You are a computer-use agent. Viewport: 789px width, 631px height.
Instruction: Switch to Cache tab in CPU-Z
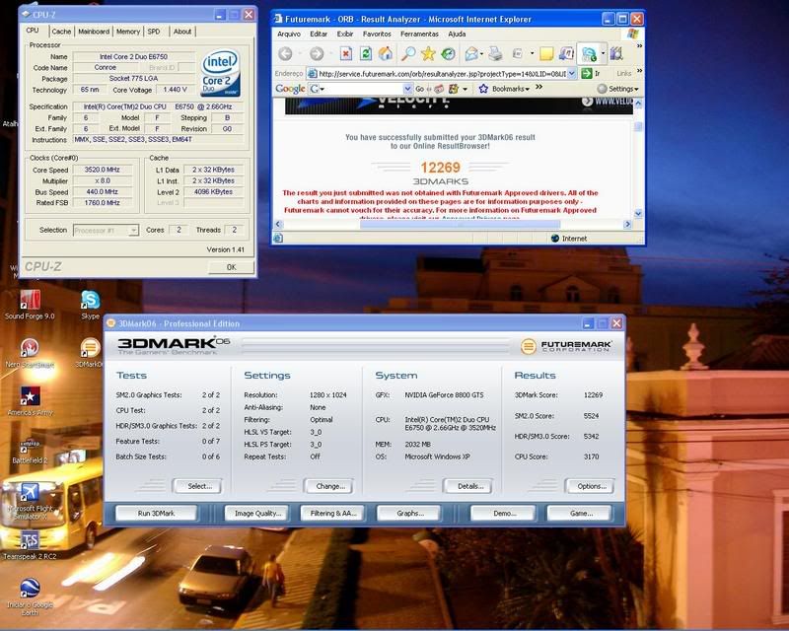61,32
